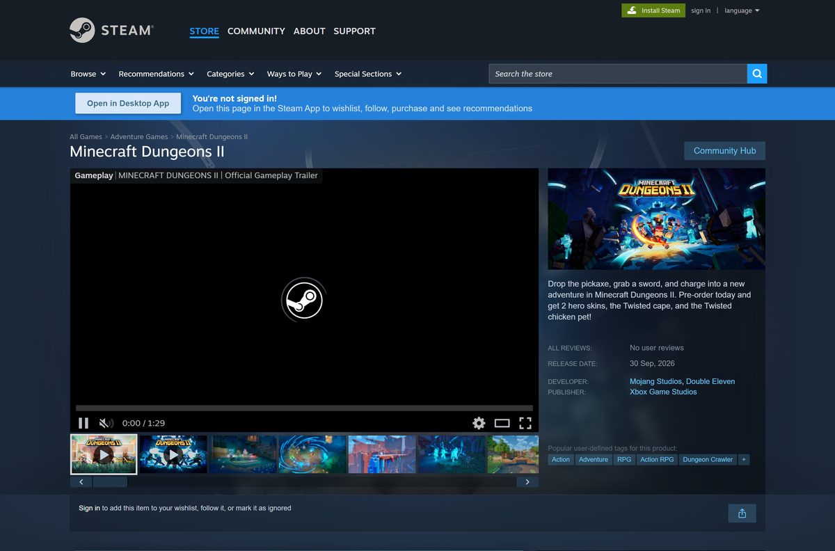Click Adventure Games breadcrumb
835x551 pixels.
tap(139, 137)
